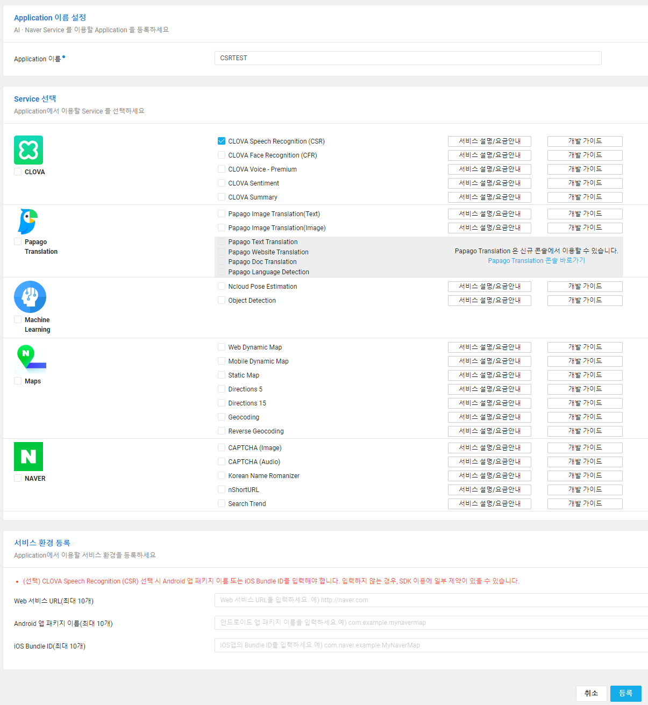Screen dimensions: 648x705
Task: Open 서비스 설명/요금안내 for Papago Image Translation(Text)
Action: click(x=489, y=214)
